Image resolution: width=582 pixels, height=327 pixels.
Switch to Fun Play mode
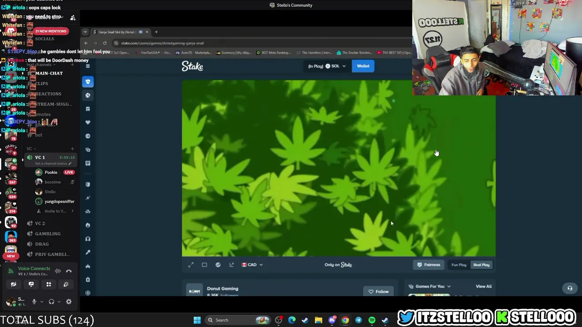point(459,265)
